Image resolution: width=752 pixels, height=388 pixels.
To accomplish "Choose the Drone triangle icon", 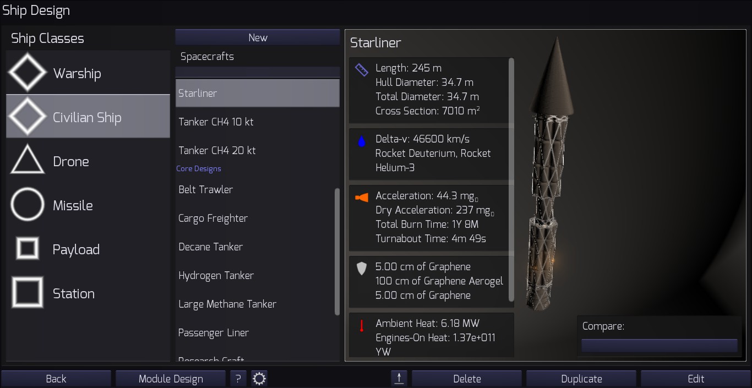I will tap(28, 160).
